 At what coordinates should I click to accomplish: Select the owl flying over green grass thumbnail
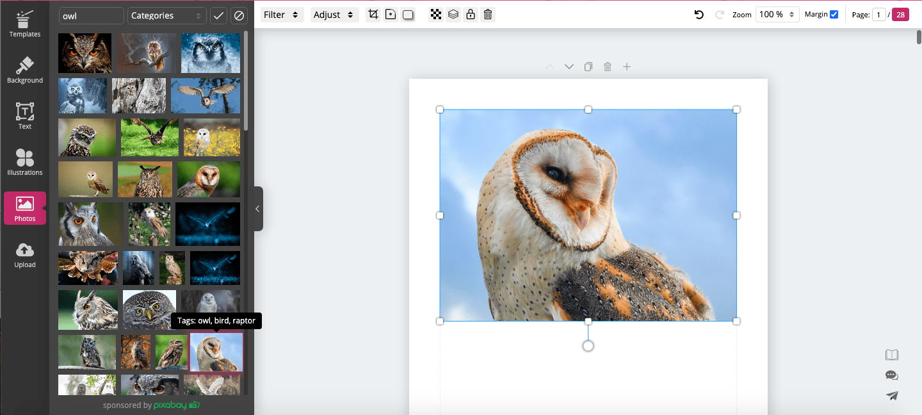[150, 137]
